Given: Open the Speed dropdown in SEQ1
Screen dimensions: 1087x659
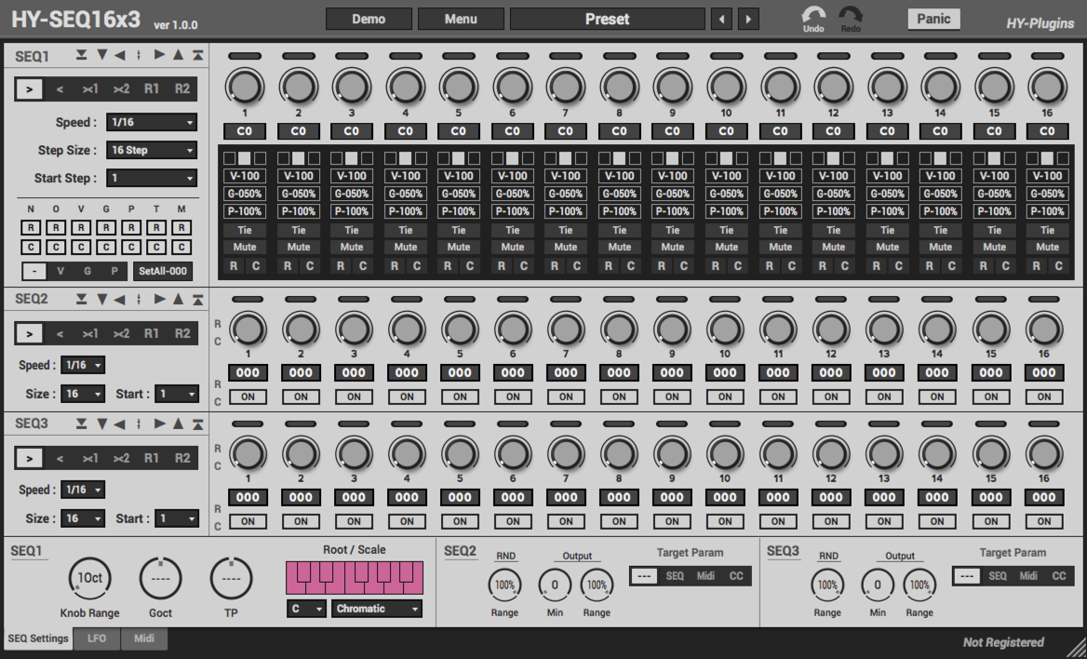Looking at the screenshot, I should (x=152, y=122).
